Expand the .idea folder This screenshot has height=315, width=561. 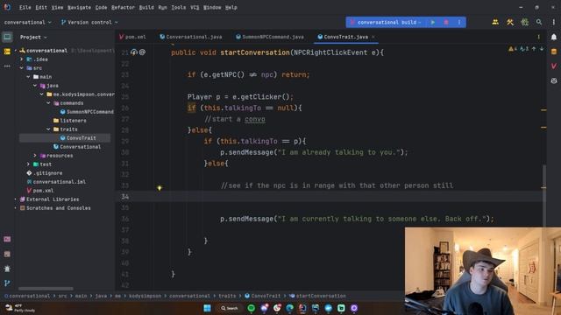(x=21, y=59)
